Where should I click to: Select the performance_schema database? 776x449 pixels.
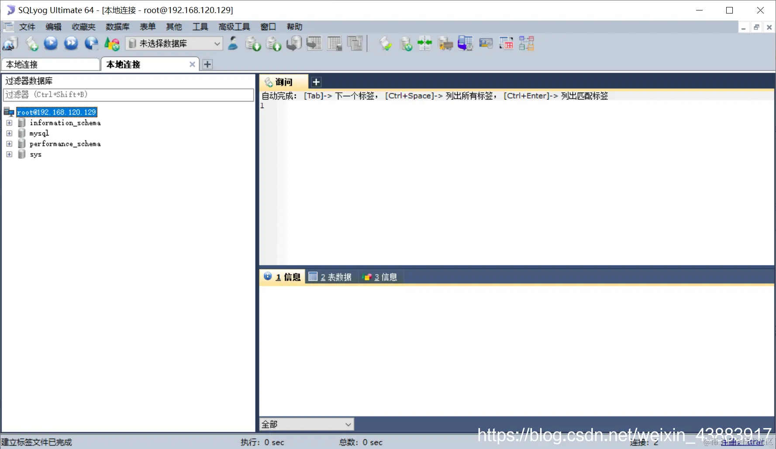click(65, 144)
